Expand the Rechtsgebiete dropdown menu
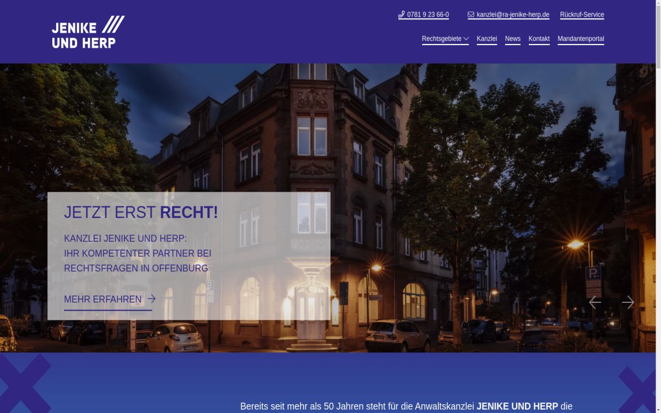 pos(442,39)
